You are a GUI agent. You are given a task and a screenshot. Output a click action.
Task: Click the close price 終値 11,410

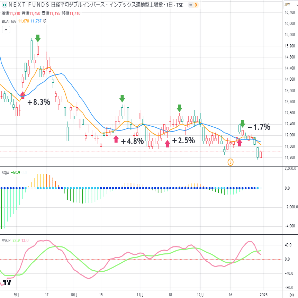coord(71,13)
